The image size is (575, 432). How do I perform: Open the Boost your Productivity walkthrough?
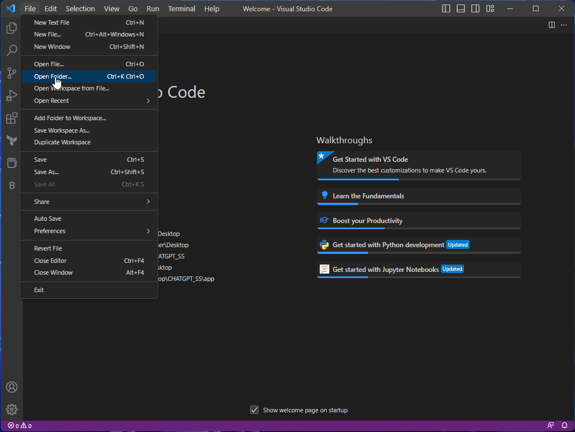point(419,221)
